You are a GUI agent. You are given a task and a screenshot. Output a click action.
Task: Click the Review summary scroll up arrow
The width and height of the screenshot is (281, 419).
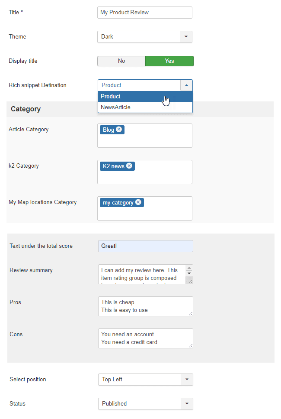pyautogui.click(x=189, y=268)
